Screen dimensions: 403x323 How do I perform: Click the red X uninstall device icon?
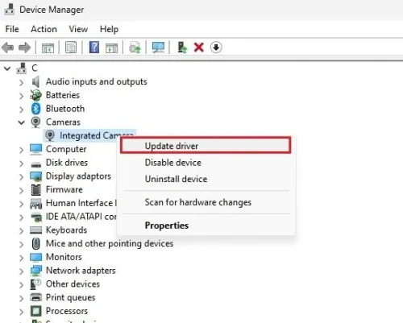pyautogui.click(x=199, y=48)
